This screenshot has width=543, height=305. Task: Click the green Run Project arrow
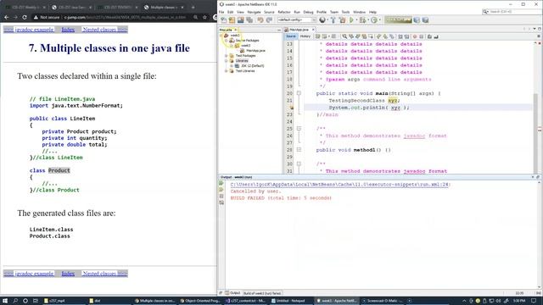point(352,20)
